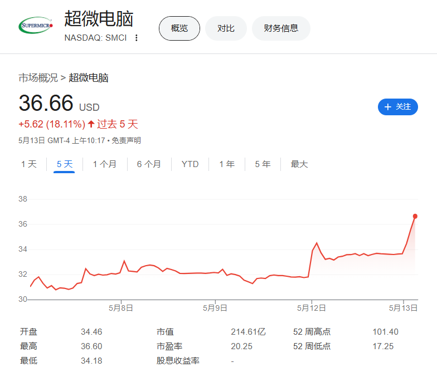Open the 市场概况 breadcrumb link

38,78
